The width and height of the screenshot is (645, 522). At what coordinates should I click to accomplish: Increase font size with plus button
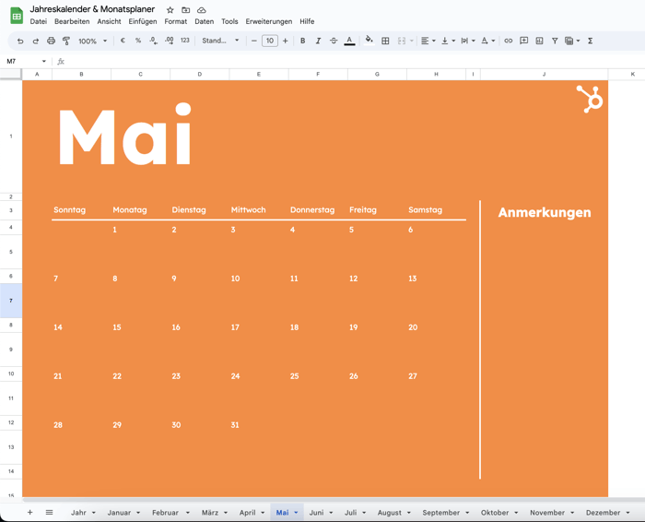(x=285, y=41)
